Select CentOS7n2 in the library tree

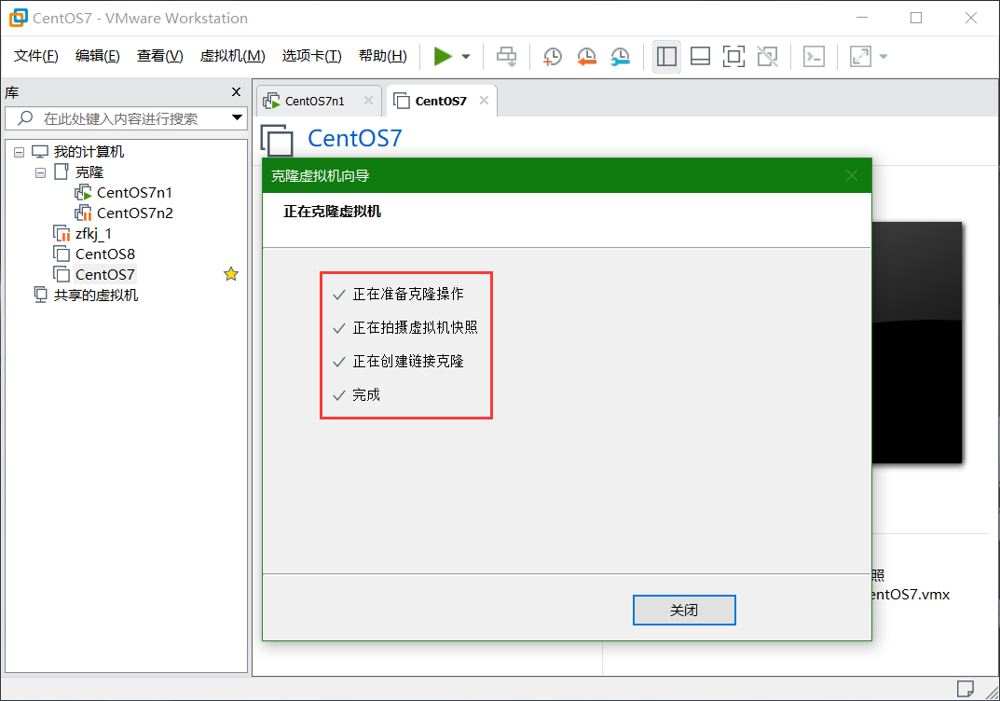pyautogui.click(x=134, y=213)
